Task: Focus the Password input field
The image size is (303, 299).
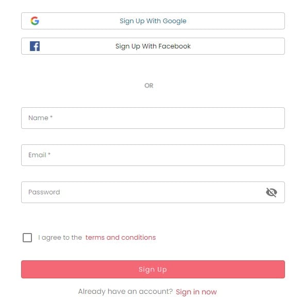Action: tap(153, 192)
